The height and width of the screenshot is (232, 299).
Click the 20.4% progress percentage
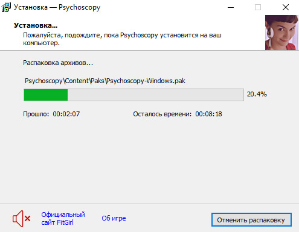coord(257,94)
